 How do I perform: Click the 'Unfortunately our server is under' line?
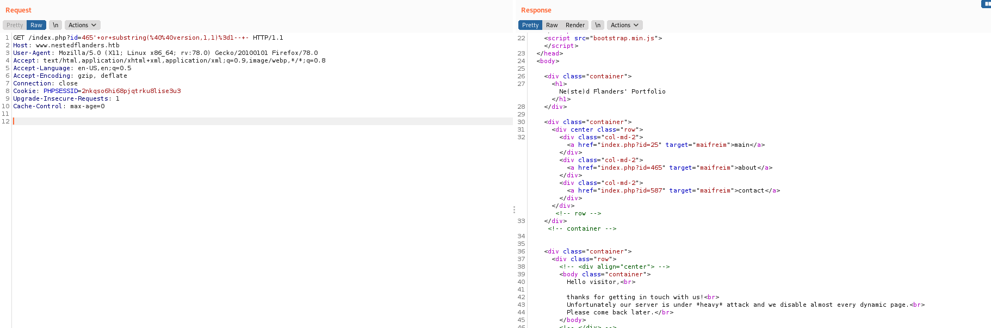click(746, 305)
